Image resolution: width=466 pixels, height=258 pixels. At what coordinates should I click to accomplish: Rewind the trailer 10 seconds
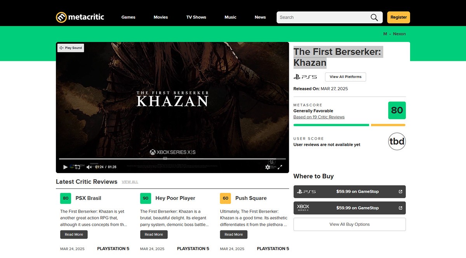77,167
